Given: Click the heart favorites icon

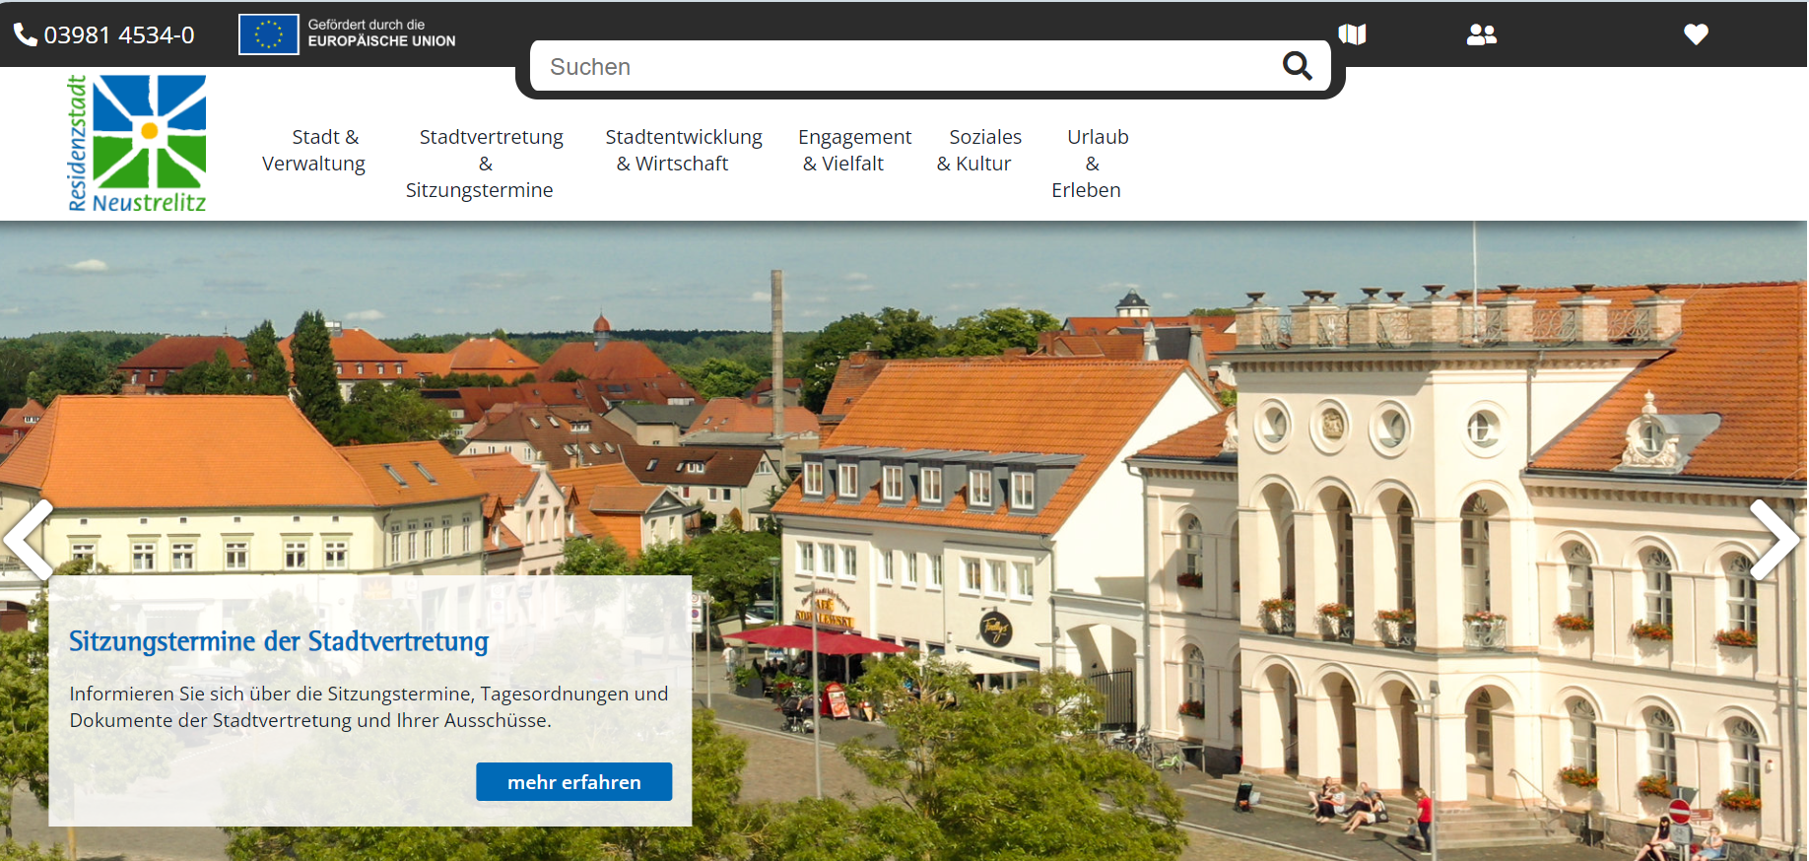Looking at the screenshot, I should click(1695, 34).
